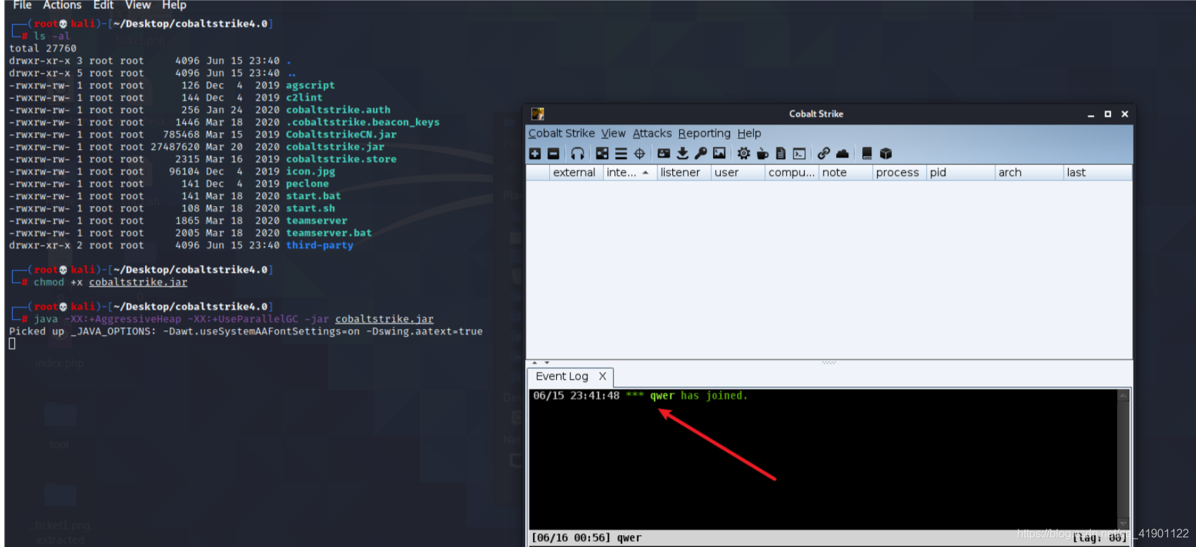Open Configure Listeners headphones icon
Image resolution: width=1196 pixels, height=547 pixels.
[577, 153]
